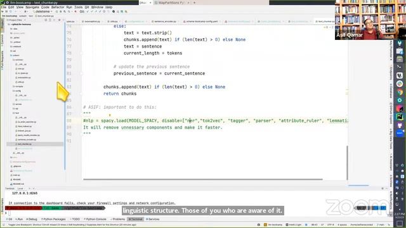Open the Python Console tool window

coord(95,219)
